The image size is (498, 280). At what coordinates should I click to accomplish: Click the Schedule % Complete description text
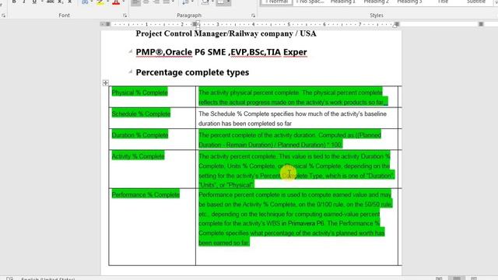coord(293,118)
